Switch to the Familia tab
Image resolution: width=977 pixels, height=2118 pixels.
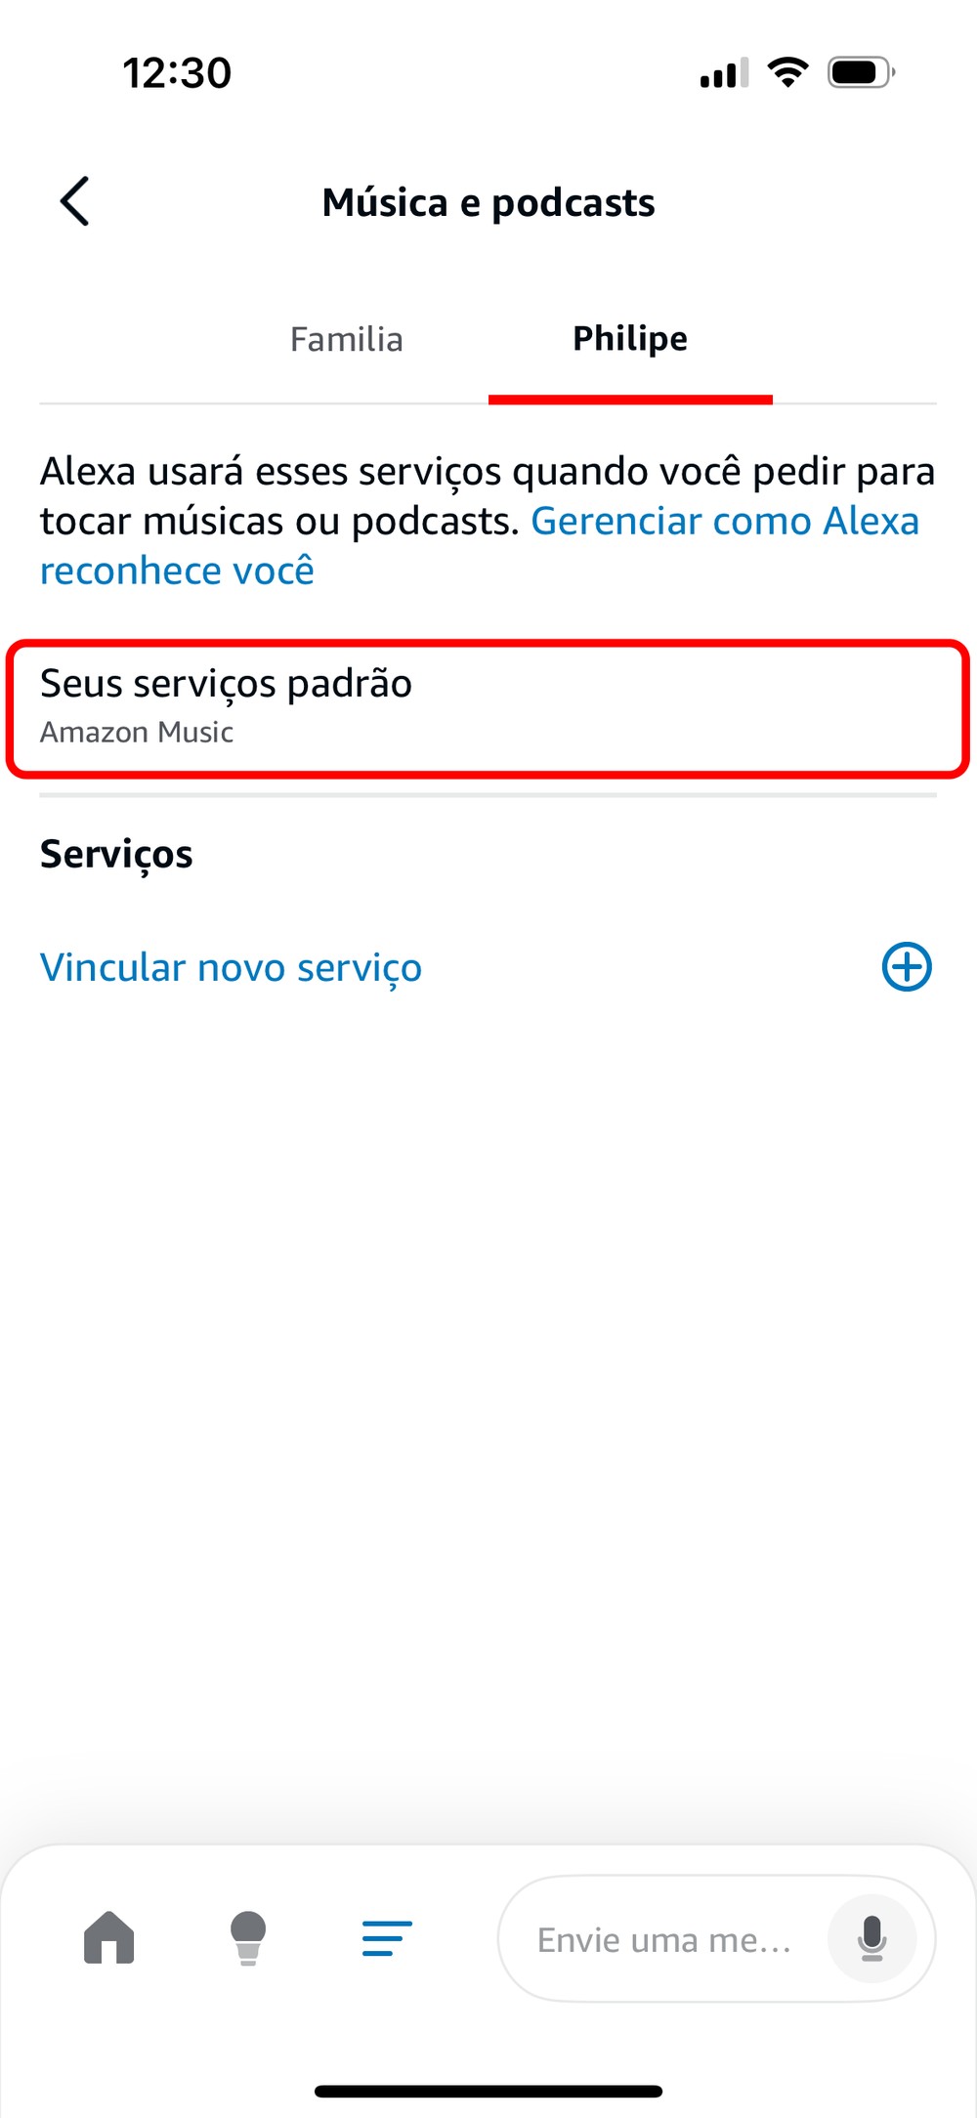click(x=347, y=339)
